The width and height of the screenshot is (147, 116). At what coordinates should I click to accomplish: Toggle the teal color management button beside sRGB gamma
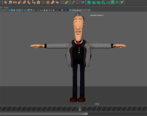(x=70, y=10)
